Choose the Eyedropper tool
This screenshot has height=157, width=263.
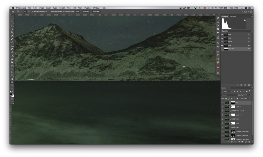12,36
